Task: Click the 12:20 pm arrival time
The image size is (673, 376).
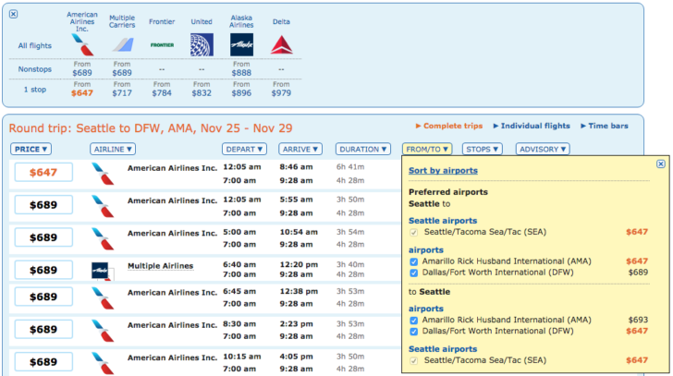Action: (299, 264)
